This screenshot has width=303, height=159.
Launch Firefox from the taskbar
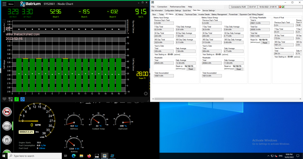click(x=89, y=156)
